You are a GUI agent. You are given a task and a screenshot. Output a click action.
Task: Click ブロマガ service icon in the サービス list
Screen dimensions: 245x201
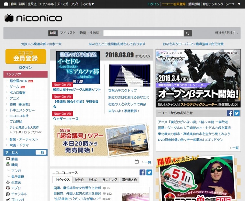[8, 199]
